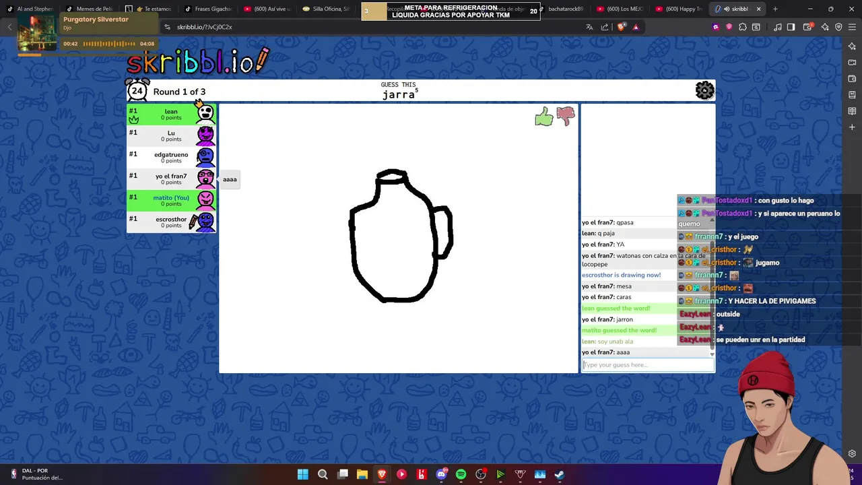
Task: Open the sidebar settings gear icon
Action: [852, 454]
